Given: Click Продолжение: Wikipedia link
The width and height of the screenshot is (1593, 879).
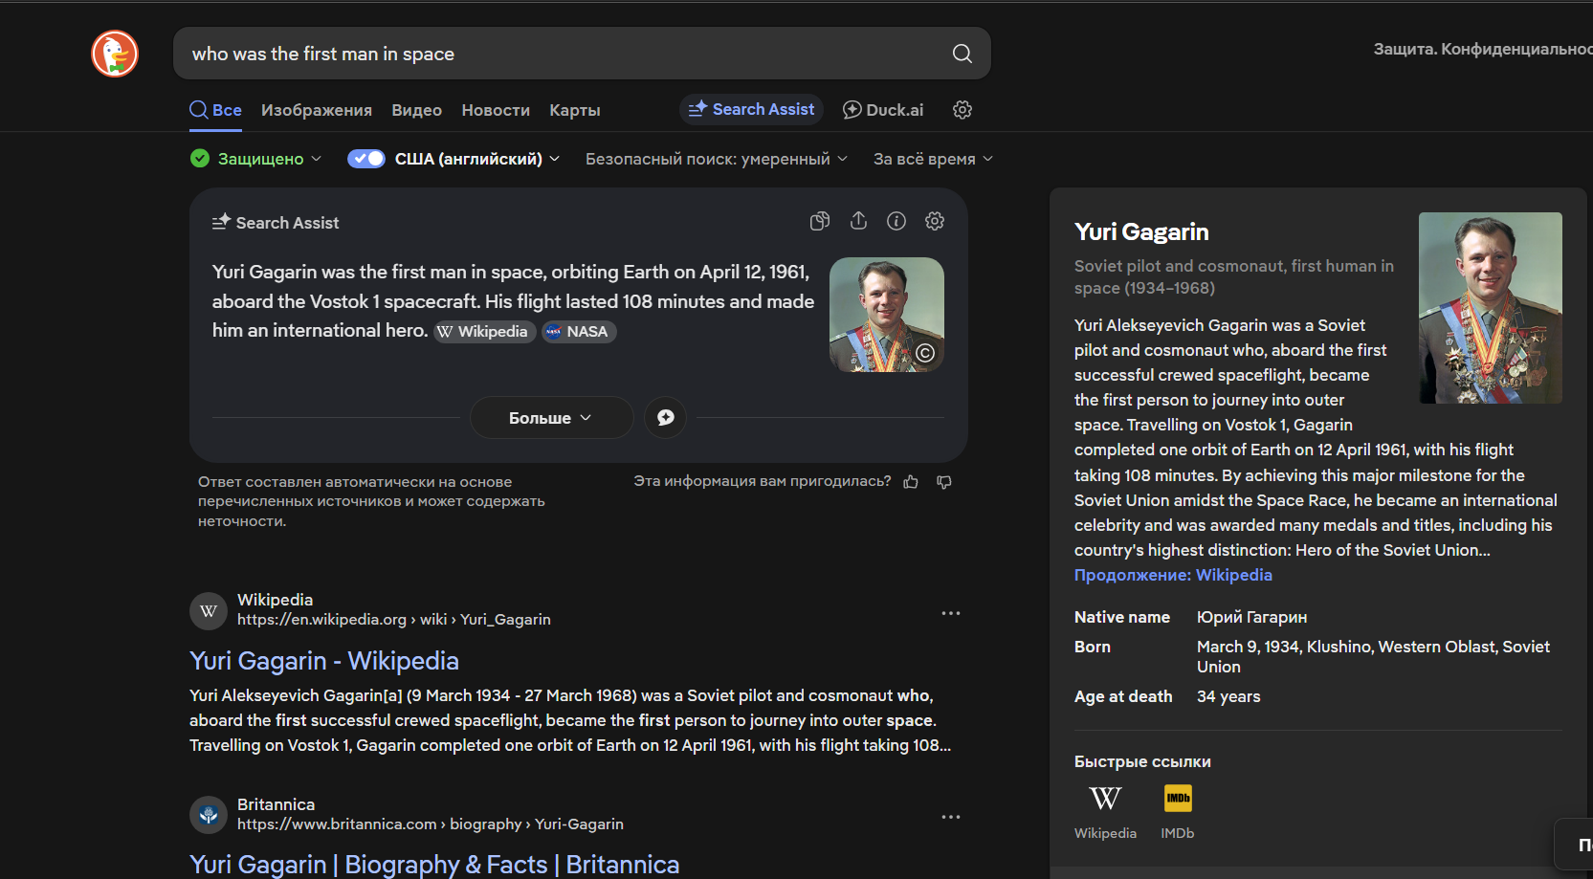Looking at the screenshot, I should click(x=1173, y=575).
